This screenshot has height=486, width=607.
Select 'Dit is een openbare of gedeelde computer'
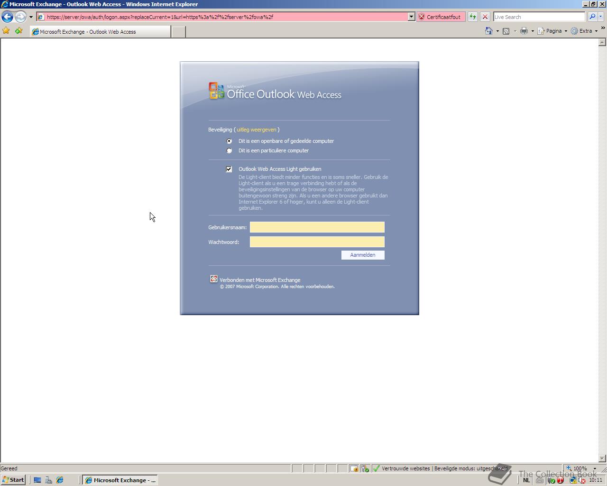[x=230, y=141]
